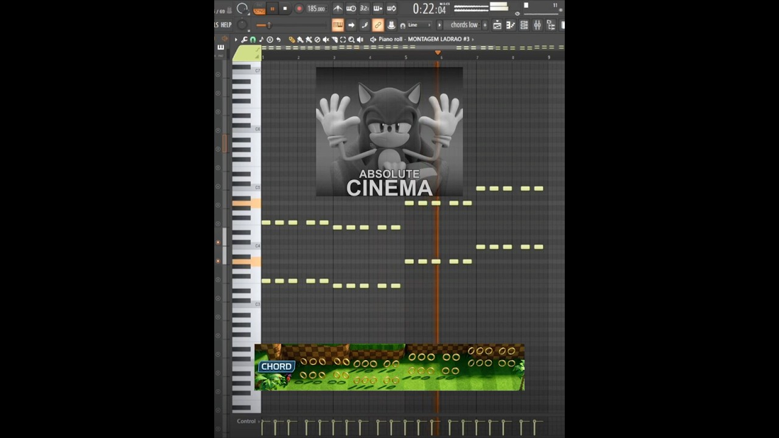Click the red record button
This screenshot has height=438, width=779.
pyautogui.click(x=299, y=9)
